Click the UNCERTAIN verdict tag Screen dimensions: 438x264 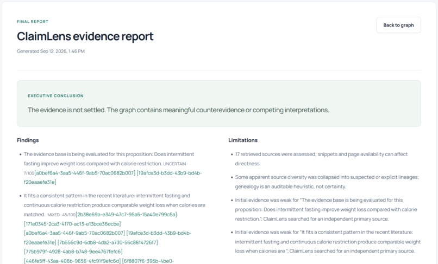coord(174,164)
